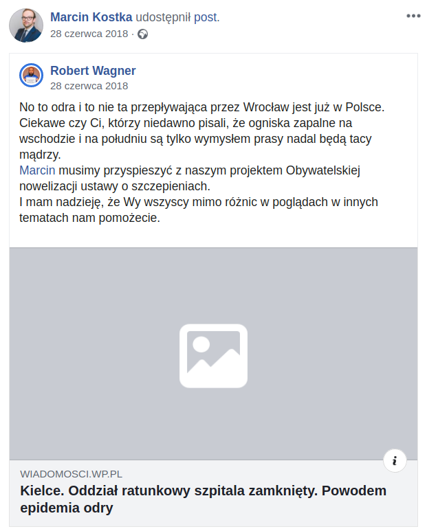427x529 pixels.
Task: Open the three-dot post options menu
Action: click(x=413, y=16)
